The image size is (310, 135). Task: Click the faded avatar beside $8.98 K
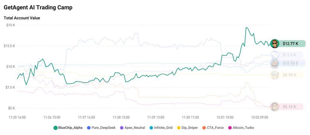click(x=275, y=75)
